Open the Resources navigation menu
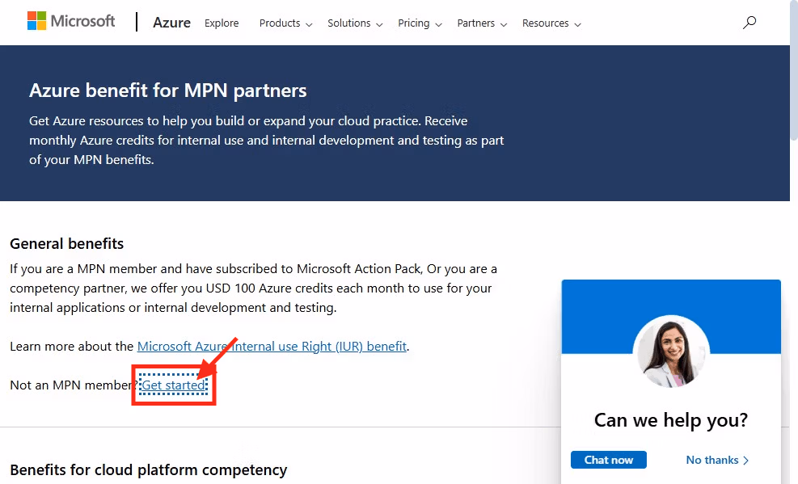This screenshot has height=484, width=798. click(551, 23)
